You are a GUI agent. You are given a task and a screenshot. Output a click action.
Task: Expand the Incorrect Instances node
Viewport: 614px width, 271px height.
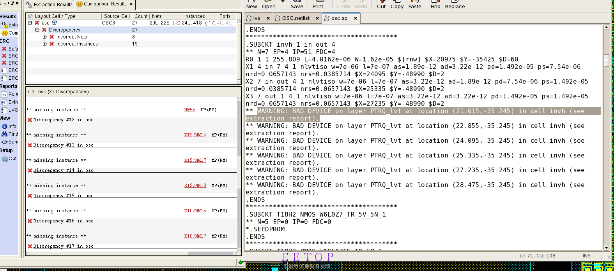point(44,44)
